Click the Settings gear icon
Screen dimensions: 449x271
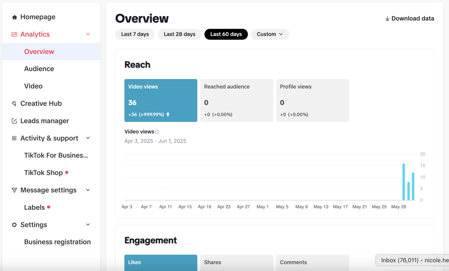tap(14, 225)
